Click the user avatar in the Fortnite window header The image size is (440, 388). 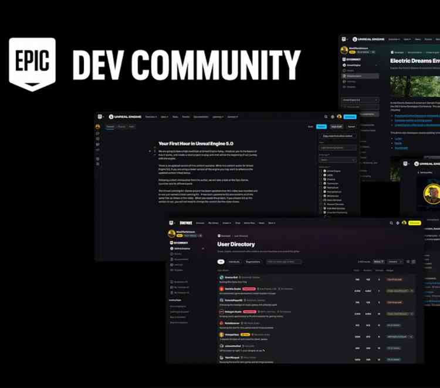pyautogui.click(x=404, y=223)
